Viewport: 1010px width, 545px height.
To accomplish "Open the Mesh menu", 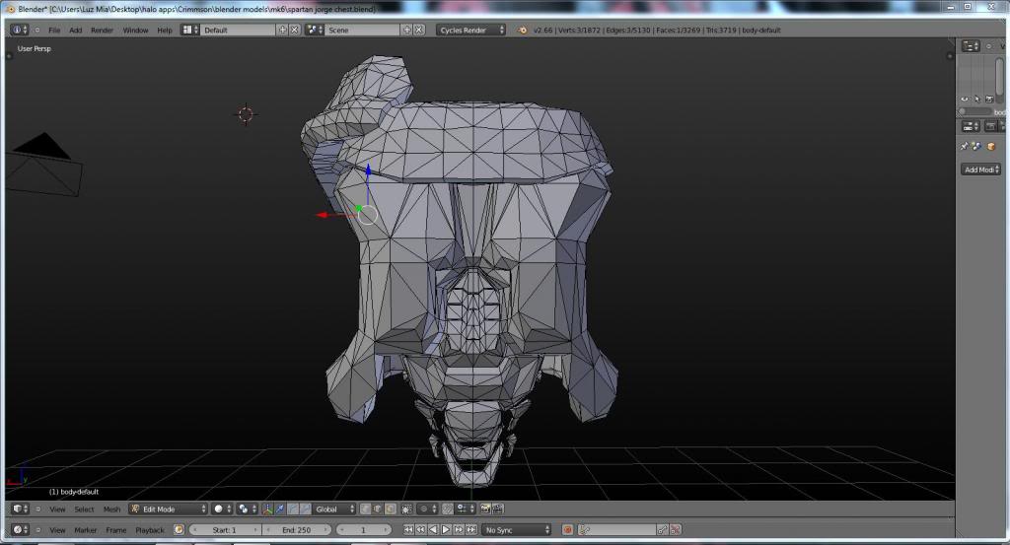I will point(111,509).
